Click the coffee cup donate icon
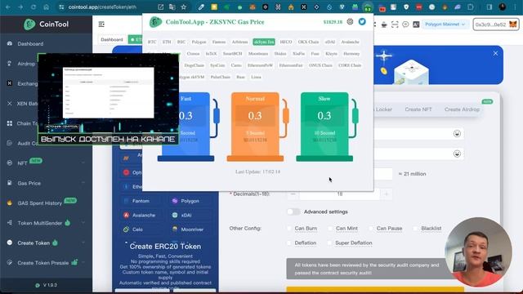Image resolution: width=523 pixels, height=294 pixels. click(x=384, y=24)
